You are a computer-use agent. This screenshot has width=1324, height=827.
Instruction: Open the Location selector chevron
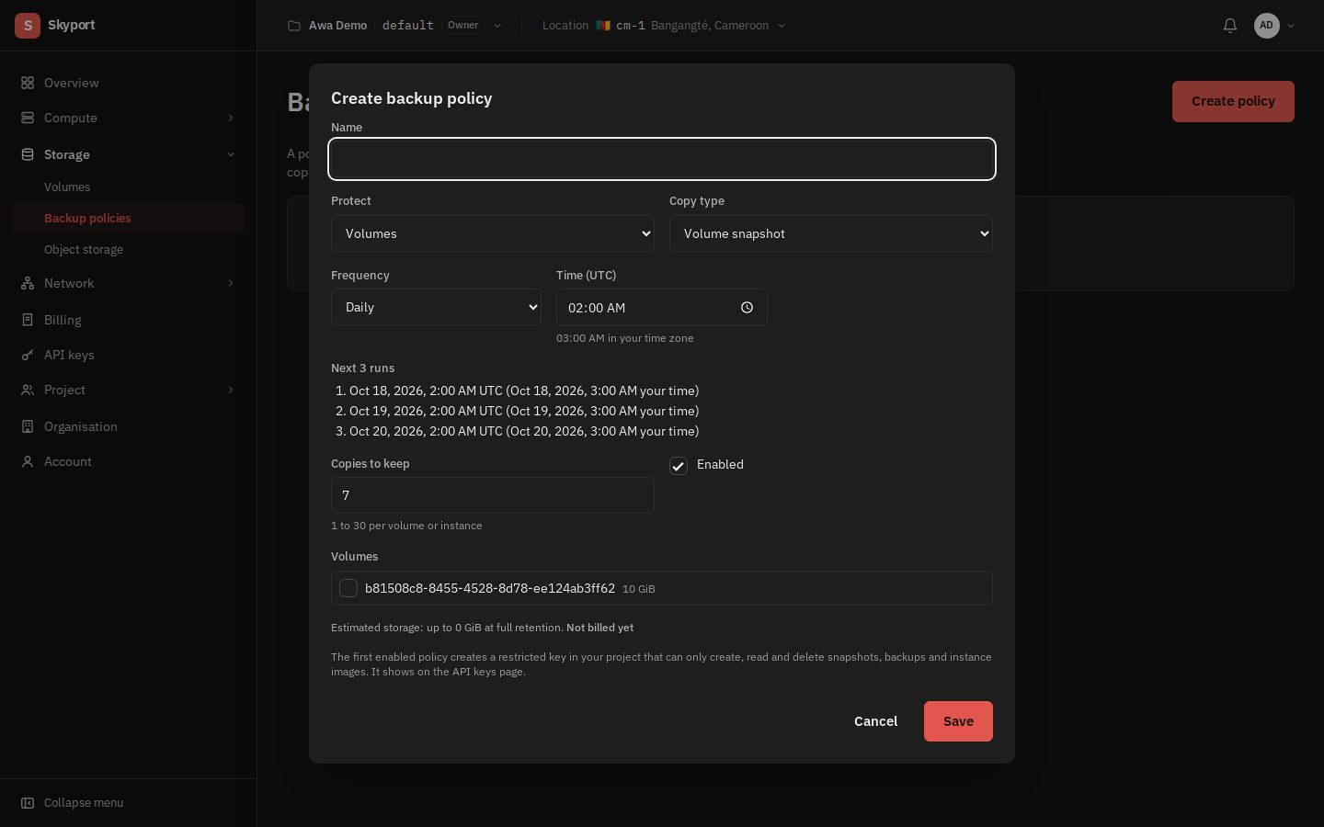tap(782, 26)
